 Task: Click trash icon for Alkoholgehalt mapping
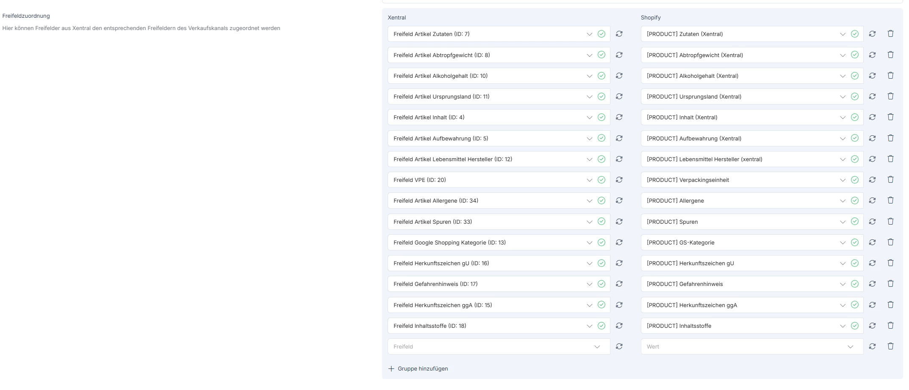pos(890,76)
